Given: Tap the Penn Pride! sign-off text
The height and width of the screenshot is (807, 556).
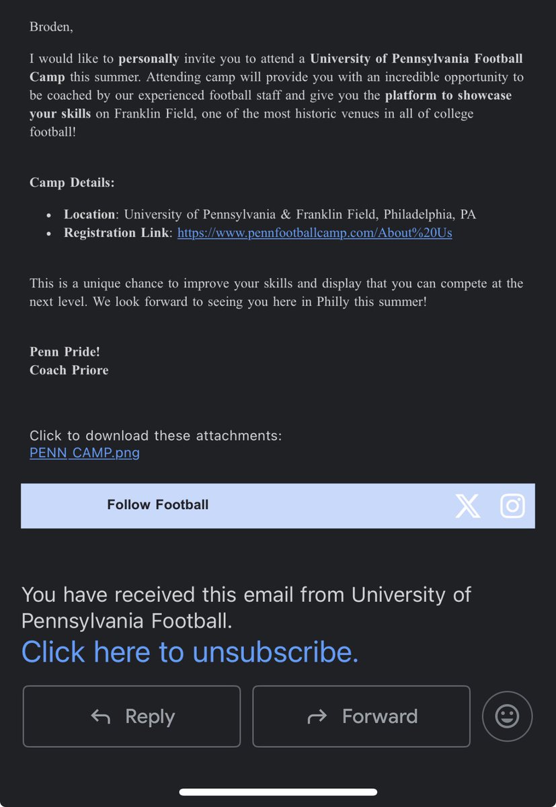Looking at the screenshot, I should coord(65,352).
